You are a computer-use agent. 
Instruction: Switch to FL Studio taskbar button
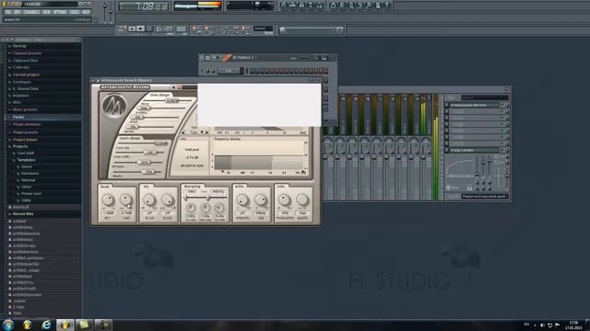pos(65,325)
